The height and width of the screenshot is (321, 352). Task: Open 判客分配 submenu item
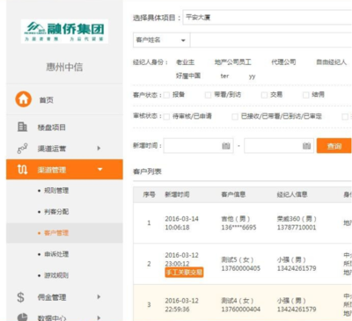pos(56,212)
